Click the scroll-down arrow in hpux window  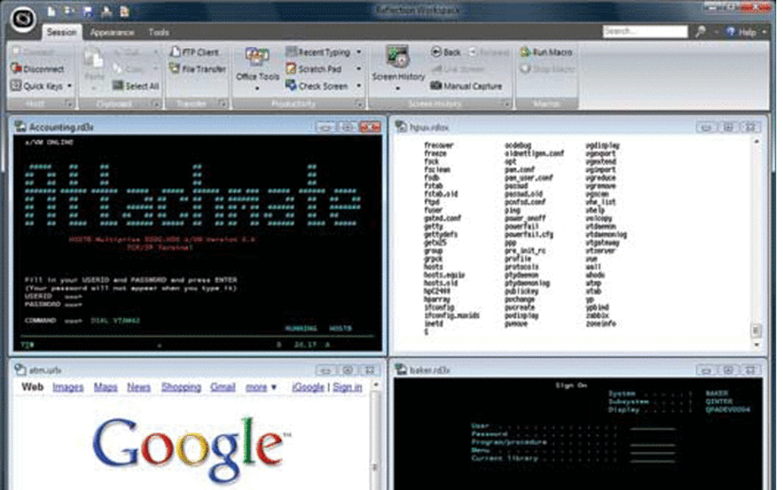[x=756, y=344]
